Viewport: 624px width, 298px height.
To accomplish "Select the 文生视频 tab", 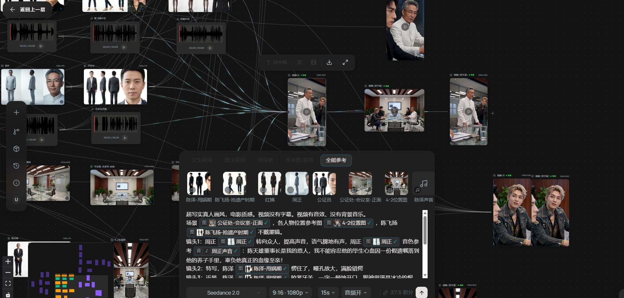I will [202, 160].
